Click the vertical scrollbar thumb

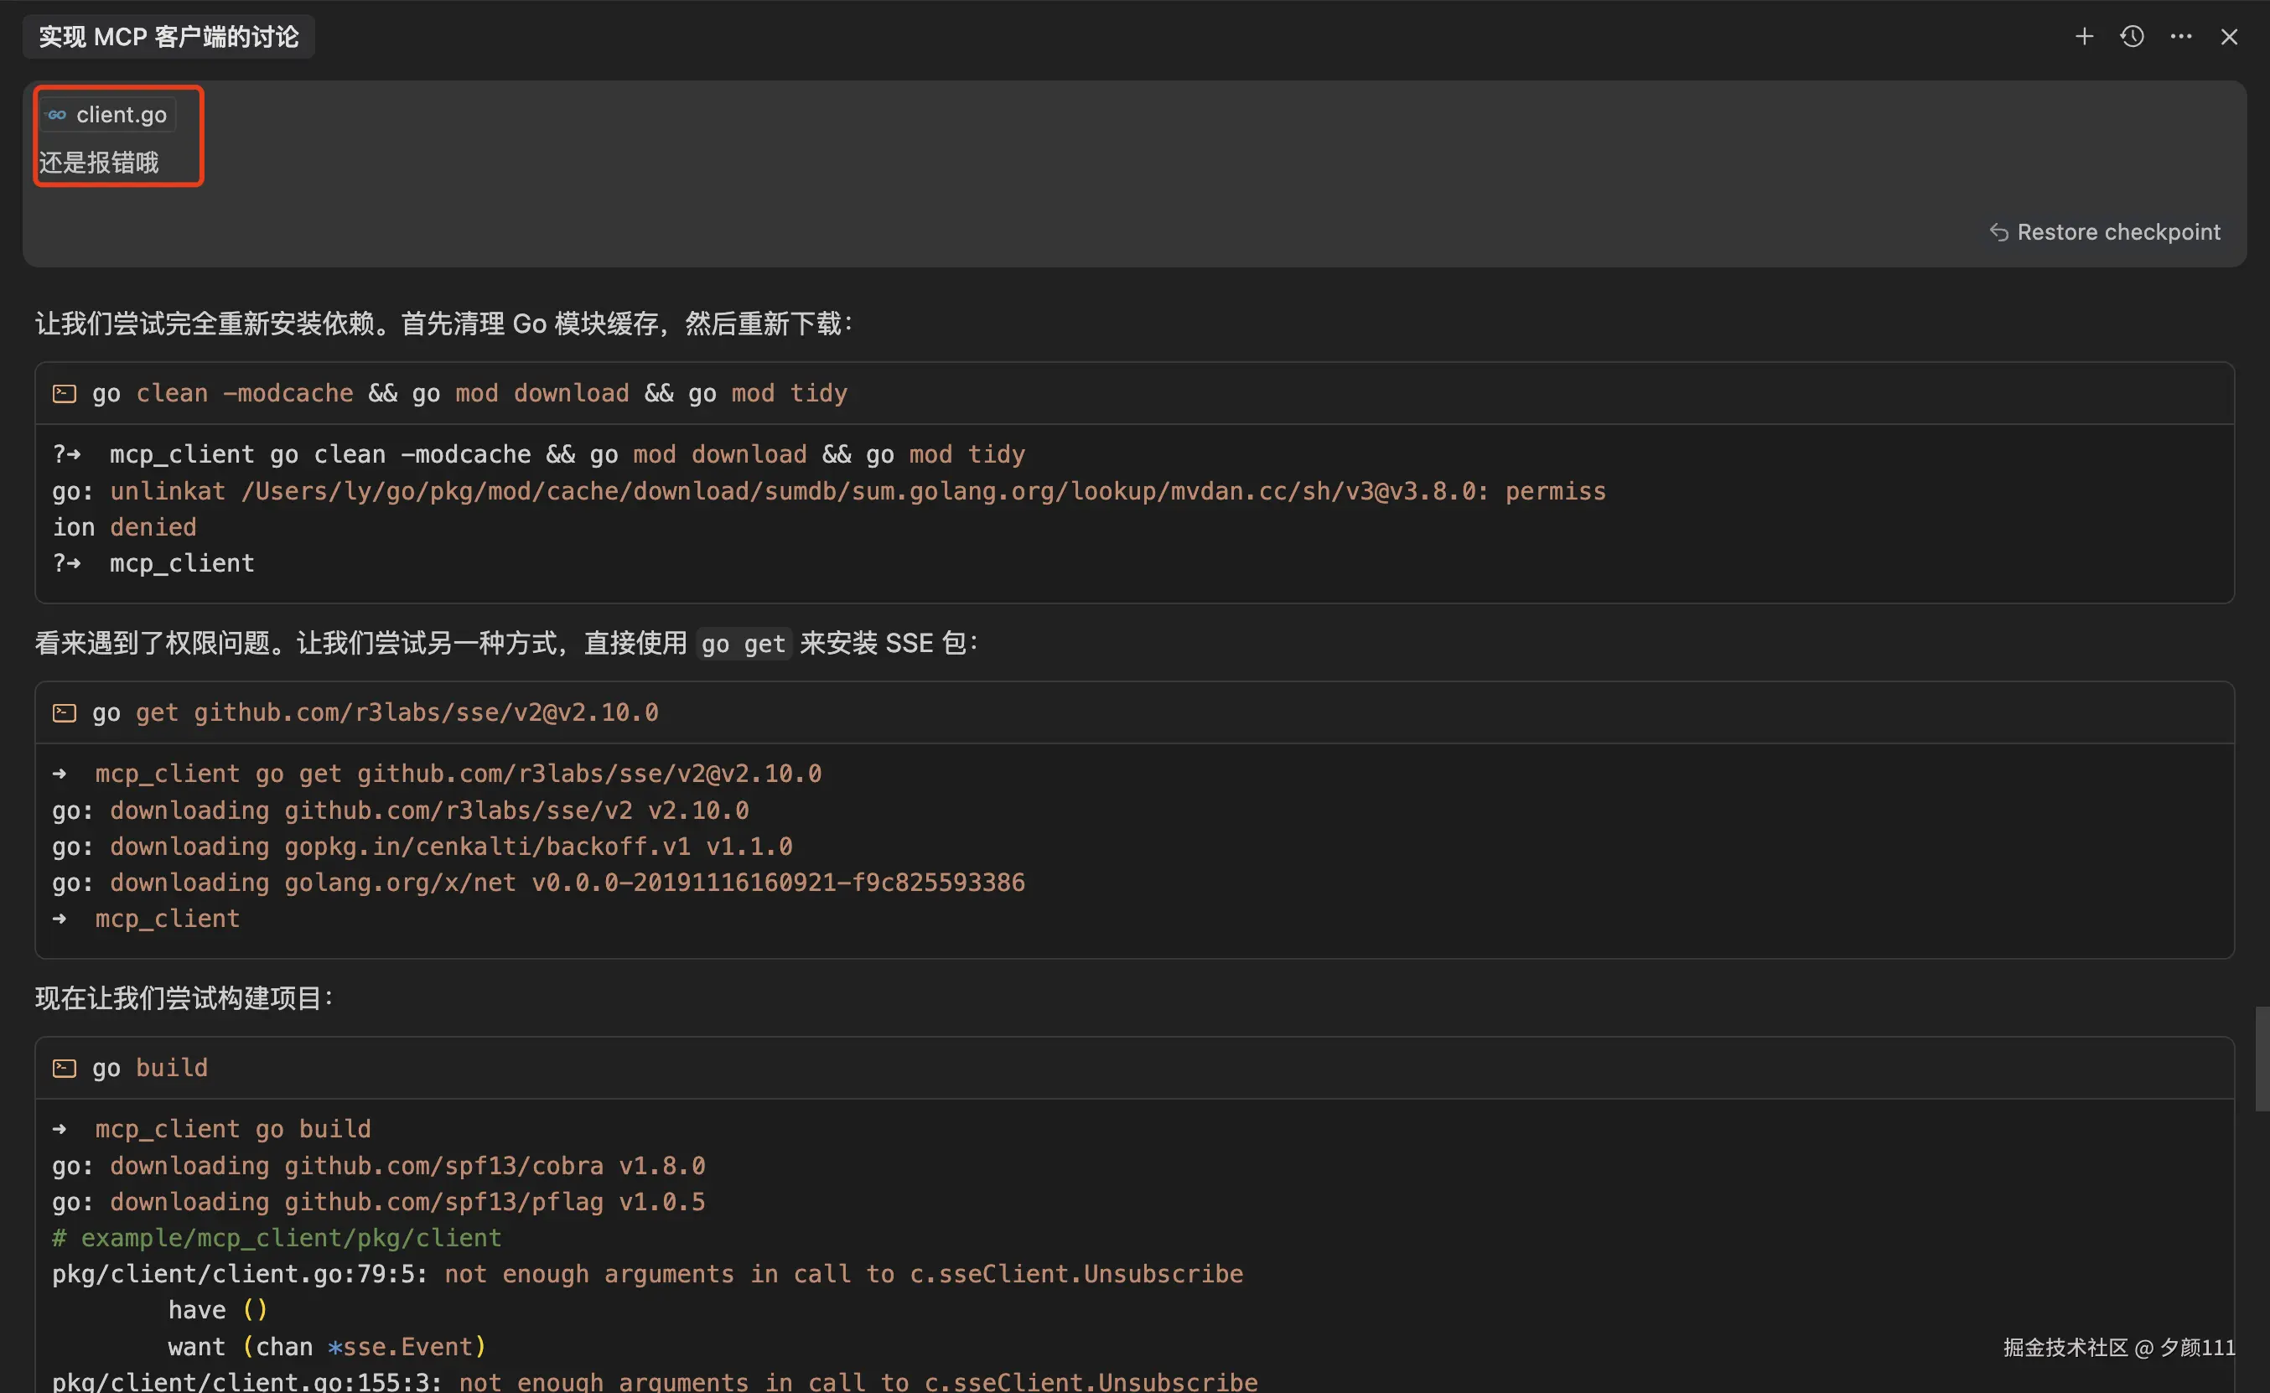click(x=2261, y=1059)
